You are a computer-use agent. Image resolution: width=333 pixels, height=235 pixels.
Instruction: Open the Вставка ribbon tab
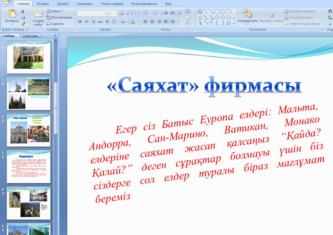coord(43,4)
